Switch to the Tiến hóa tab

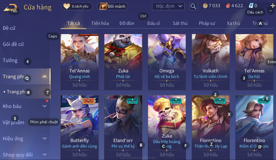[100, 23]
